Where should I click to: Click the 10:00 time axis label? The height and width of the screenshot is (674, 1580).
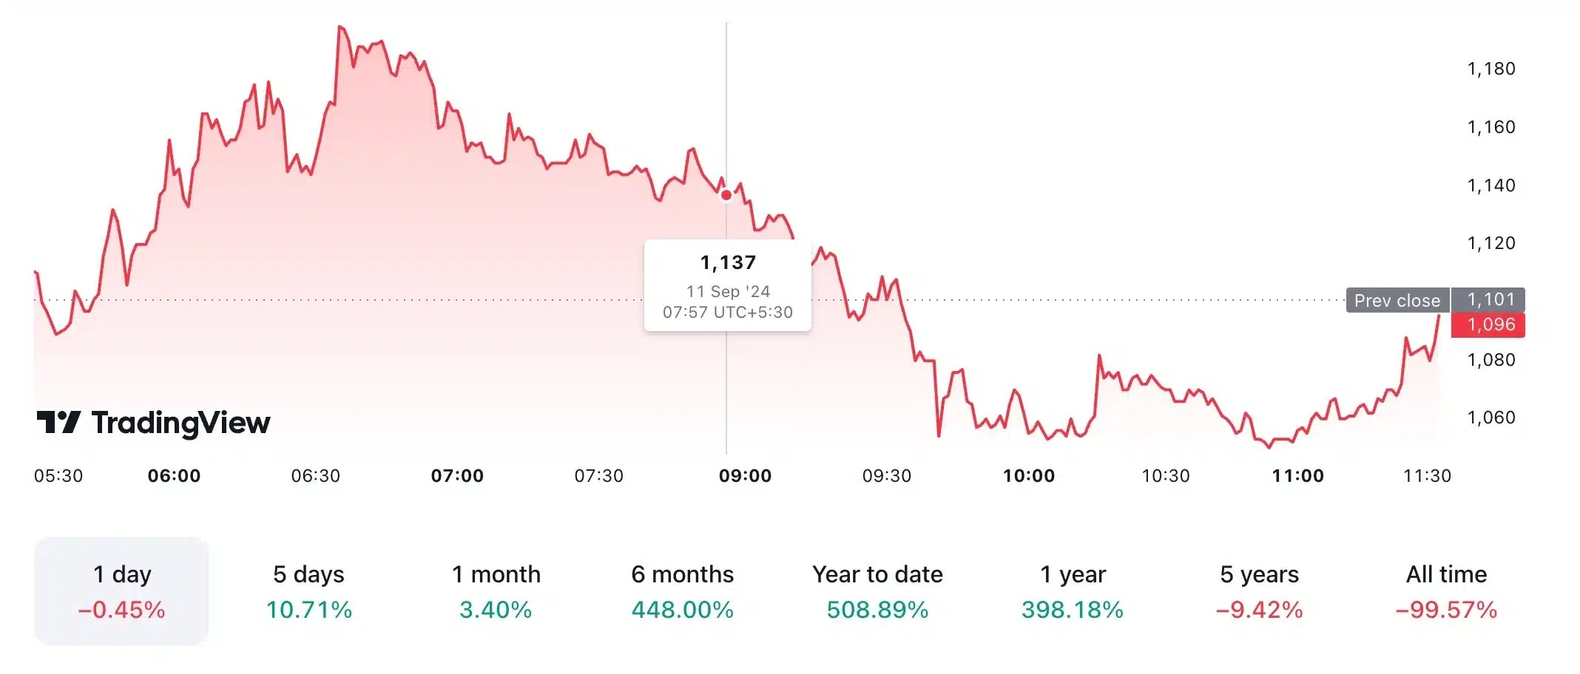pos(1028,476)
